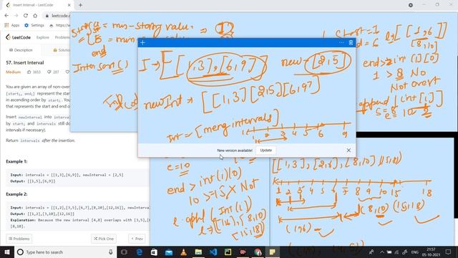Image resolution: width=458 pixels, height=258 pixels.
Task: Open the notification center icon
Action: [449, 252]
